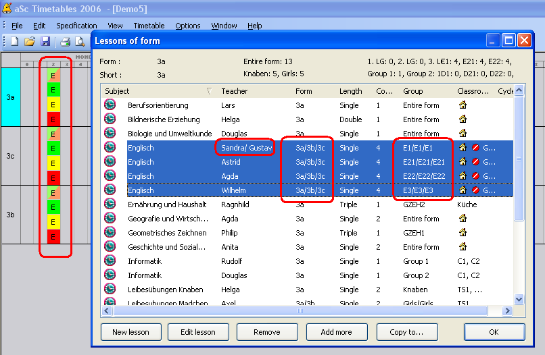Open a file using the folder icon
This screenshot has width=545, height=355.
point(30,42)
